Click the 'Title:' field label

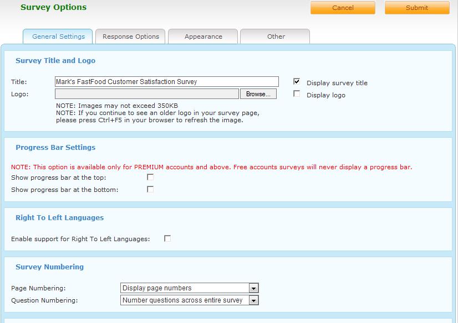(19, 82)
